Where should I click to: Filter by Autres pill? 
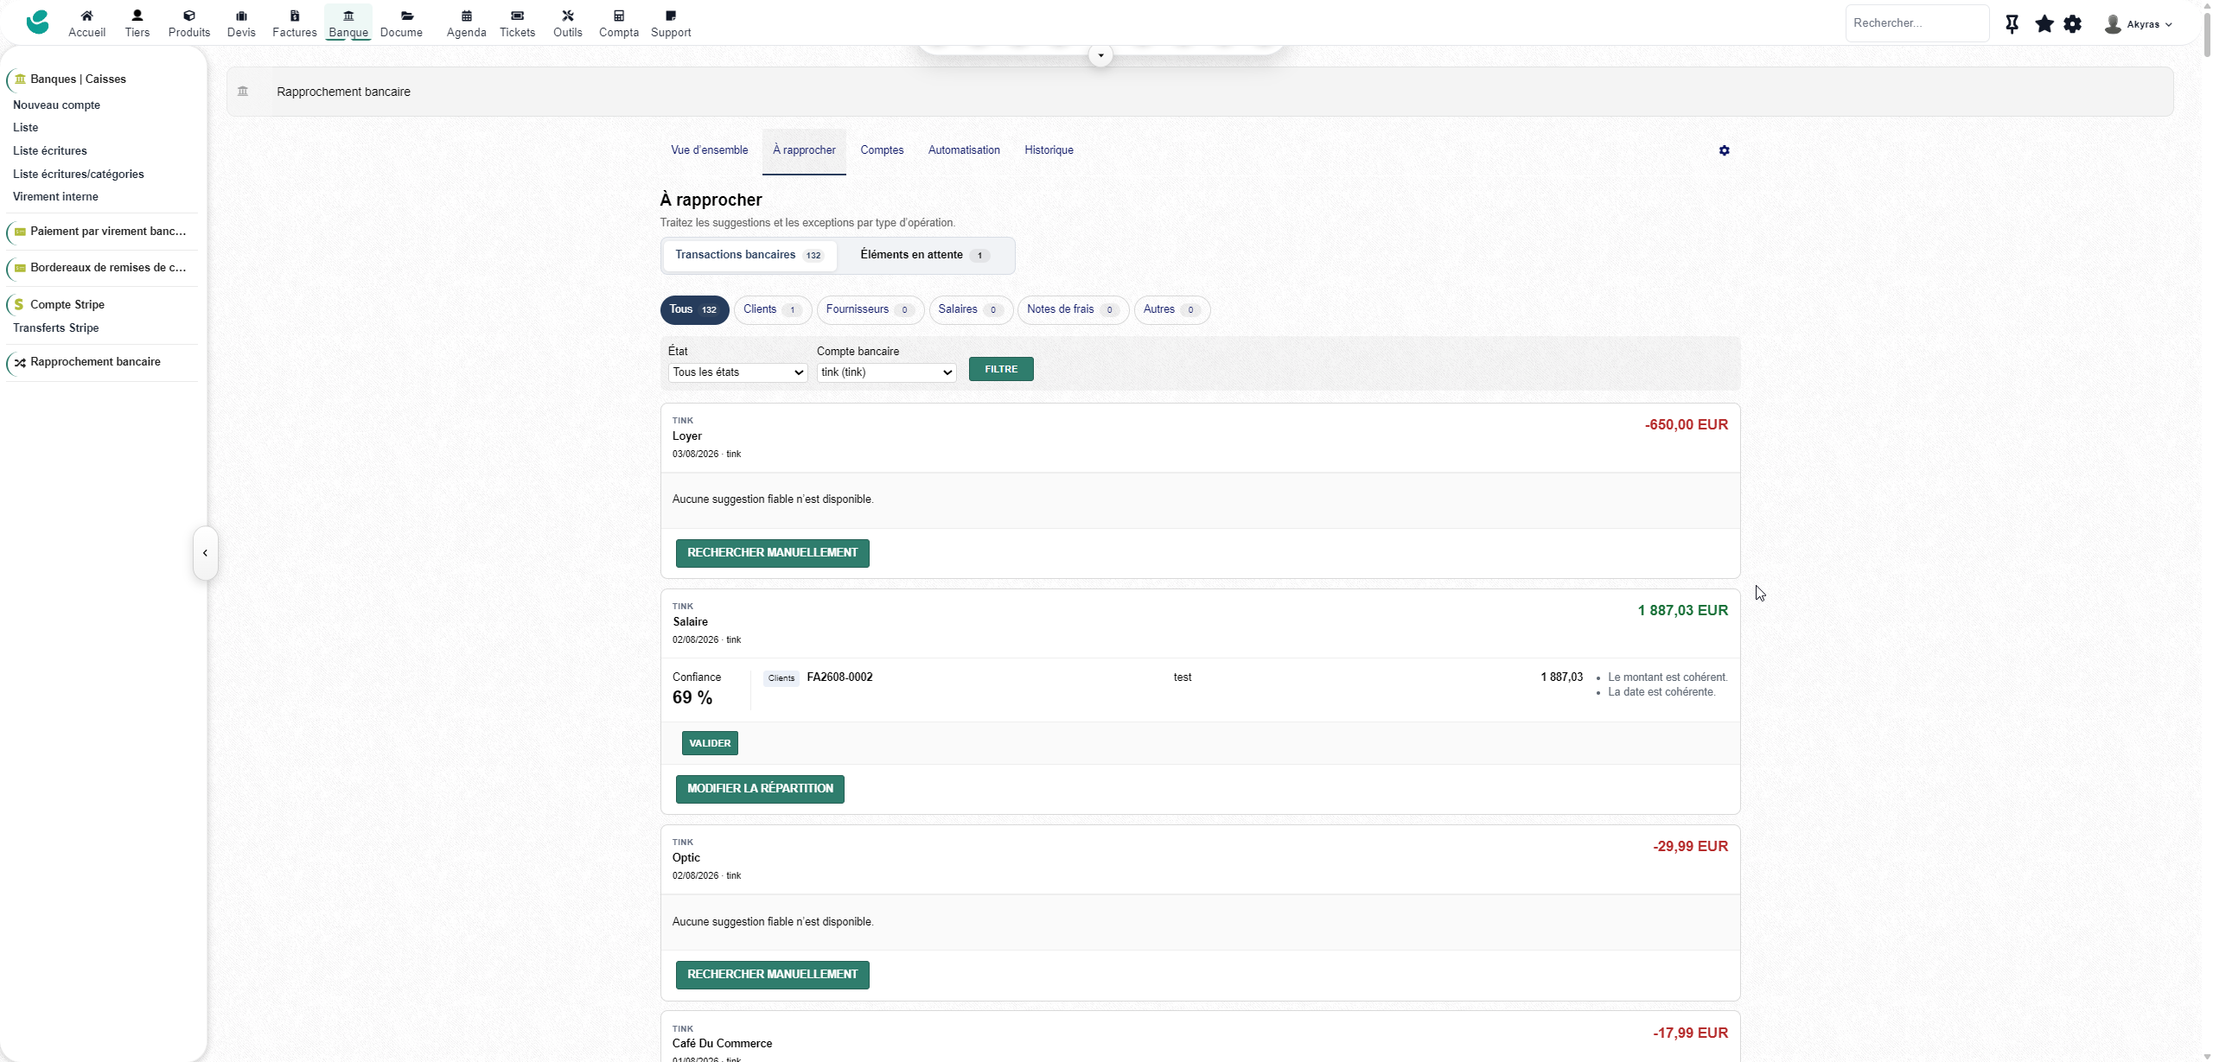(x=1171, y=309)
